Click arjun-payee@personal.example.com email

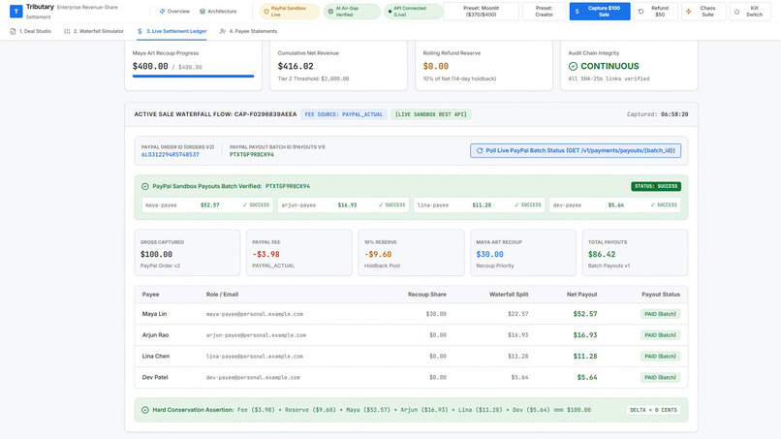tap(256, 335)
